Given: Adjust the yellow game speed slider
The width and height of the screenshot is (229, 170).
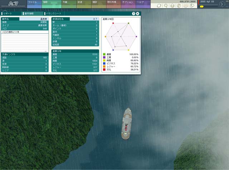Looking at the screenshot, I should 202,6.
